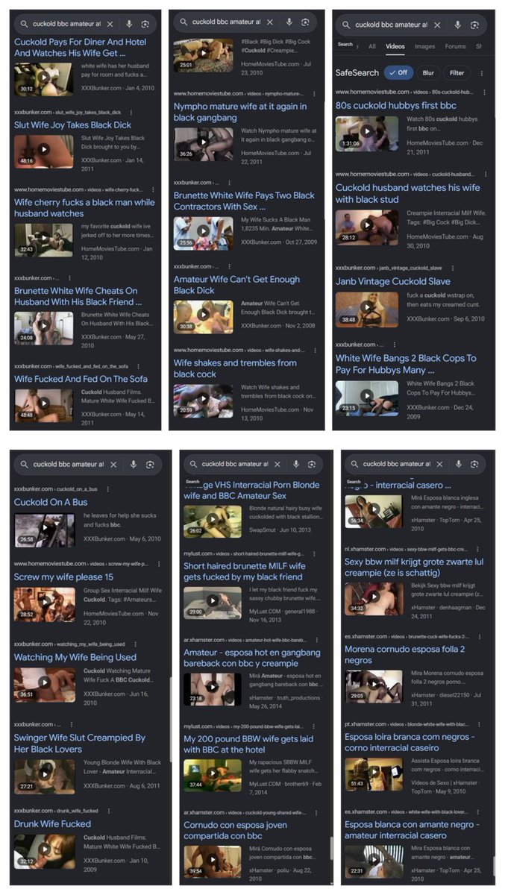
Task: Tap the camera lens icon in top-middle screenshot
Action: pos(306,22)
